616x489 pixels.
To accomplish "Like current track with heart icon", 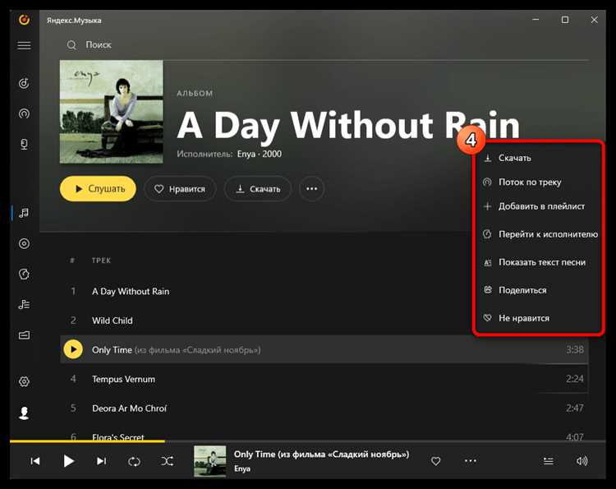I will point(435,461).
